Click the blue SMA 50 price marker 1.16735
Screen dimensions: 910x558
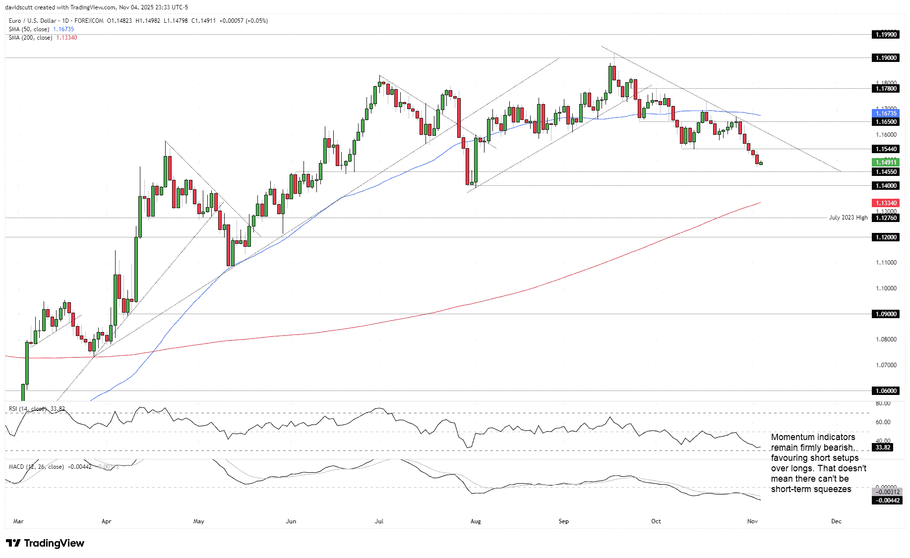click(886, 113)
